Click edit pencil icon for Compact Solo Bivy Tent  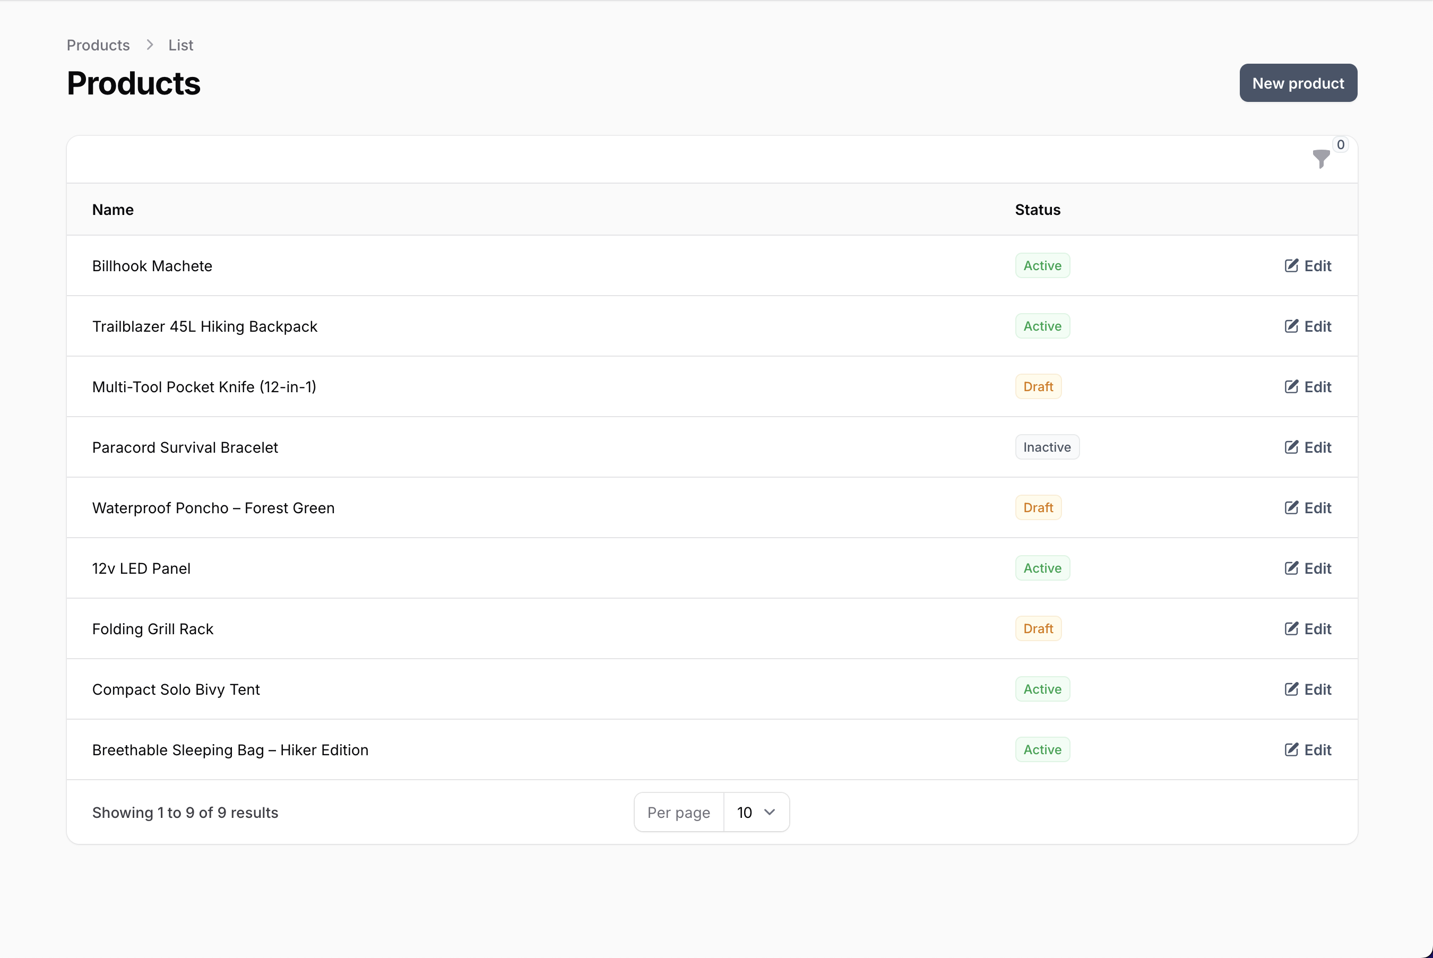pos(1291,689)
